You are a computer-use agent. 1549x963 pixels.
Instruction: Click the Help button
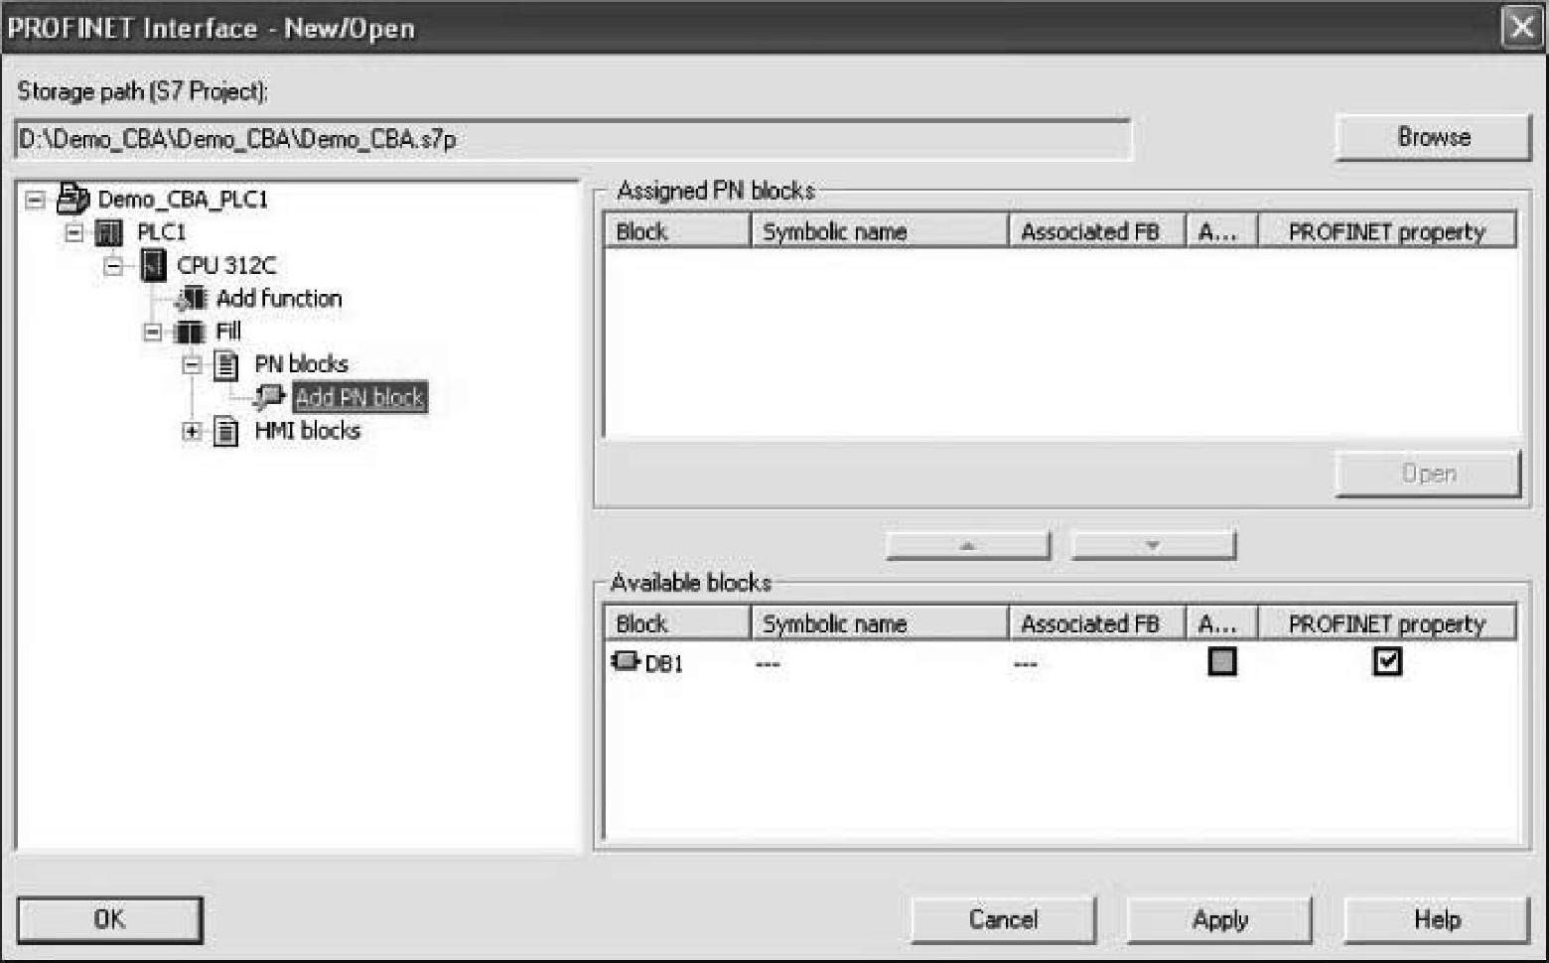(x=1437, y=919)
